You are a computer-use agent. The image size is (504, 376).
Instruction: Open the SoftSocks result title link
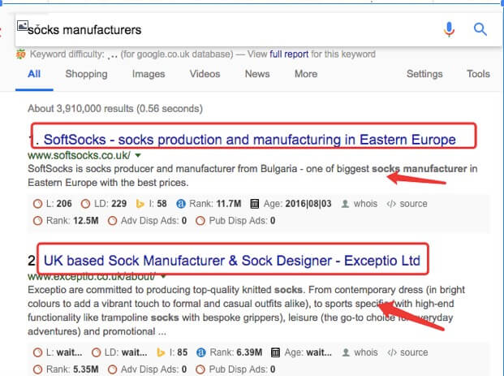coord(249,140)
